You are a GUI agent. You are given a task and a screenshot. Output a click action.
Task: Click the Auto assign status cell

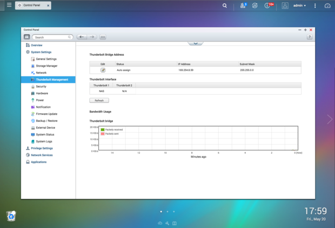pos(124,70)
